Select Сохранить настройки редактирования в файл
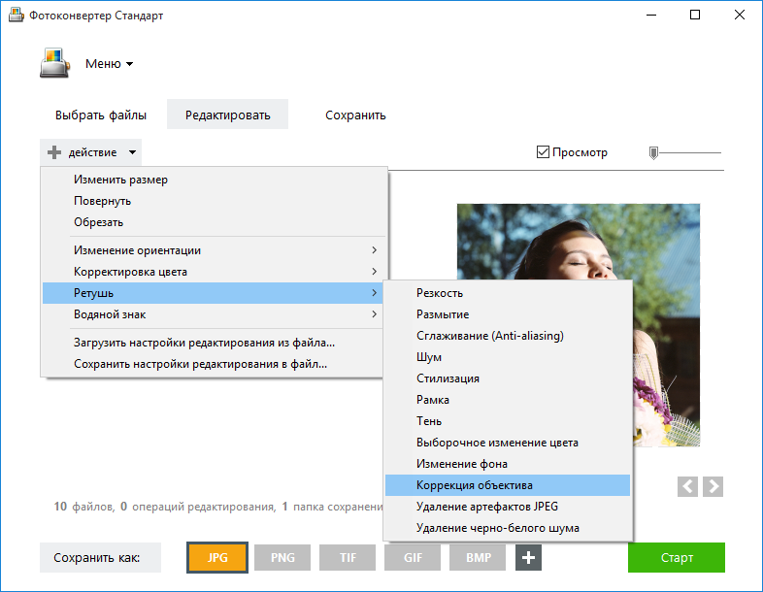The width and height of the screenshot is (763, 592). [214, 364]
